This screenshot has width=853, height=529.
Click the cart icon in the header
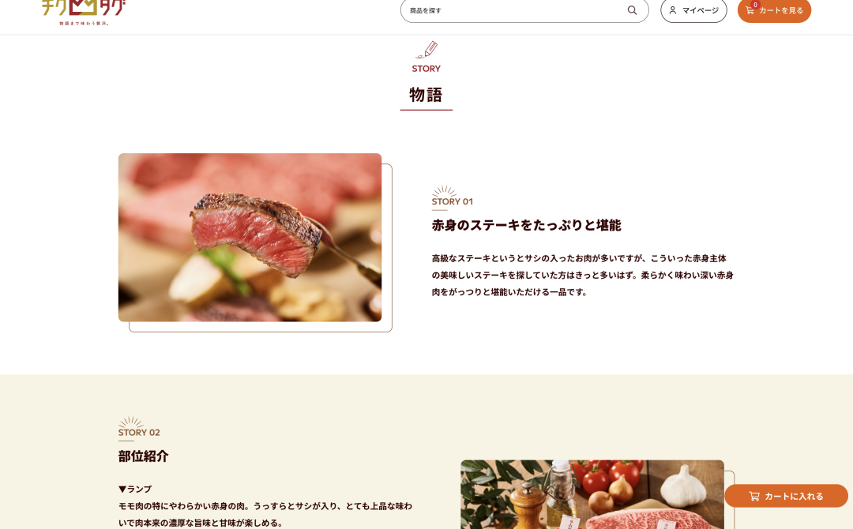(750, 11)
